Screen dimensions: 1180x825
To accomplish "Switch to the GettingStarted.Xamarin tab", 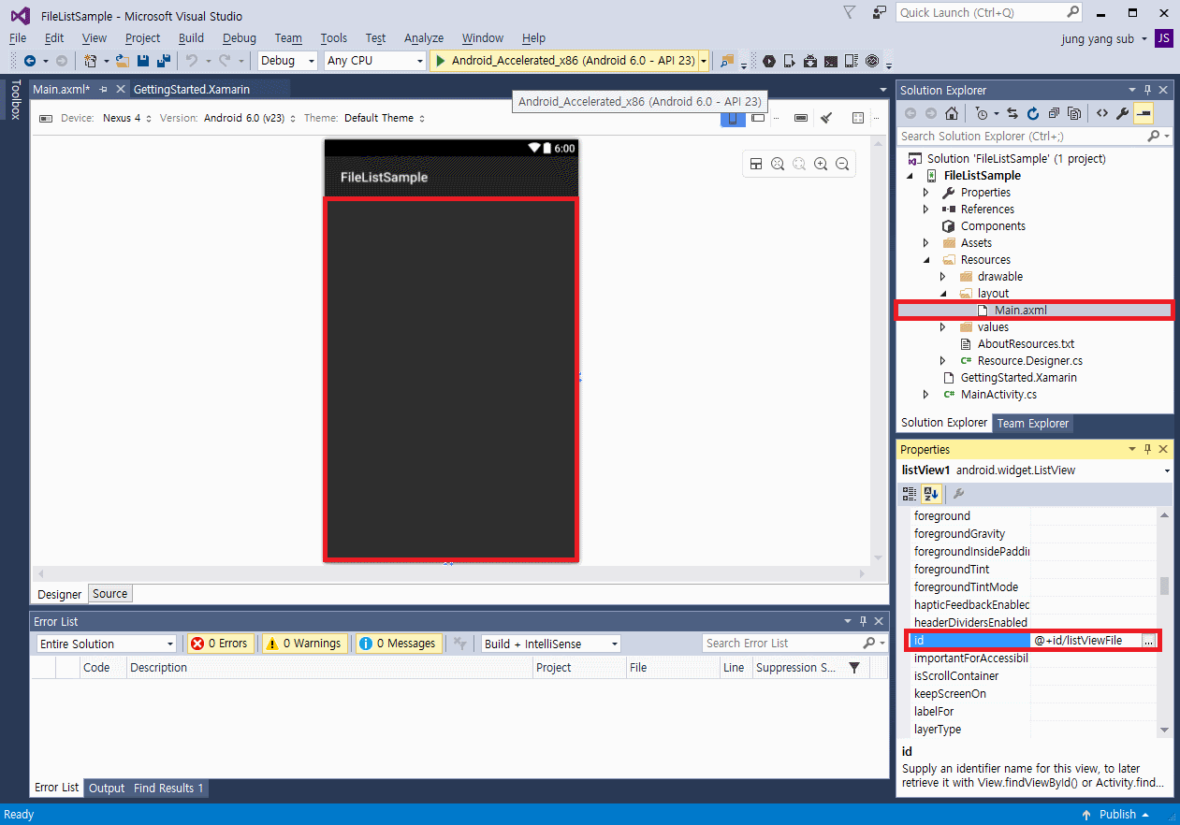I will tap(192, 90).
